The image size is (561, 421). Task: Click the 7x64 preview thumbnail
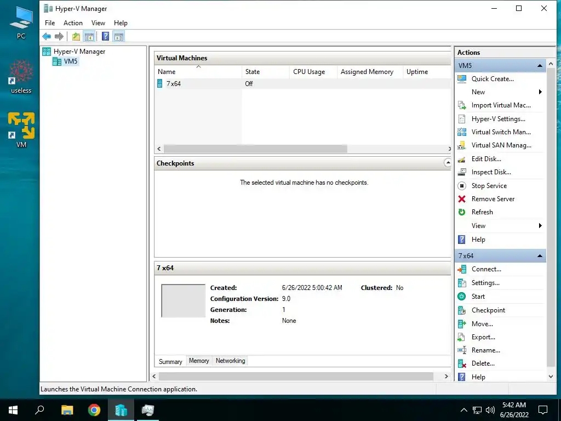click(x=183, y=301)
